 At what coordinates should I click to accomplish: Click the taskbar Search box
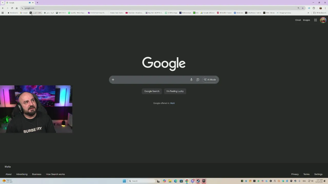(x=142, y=181)
